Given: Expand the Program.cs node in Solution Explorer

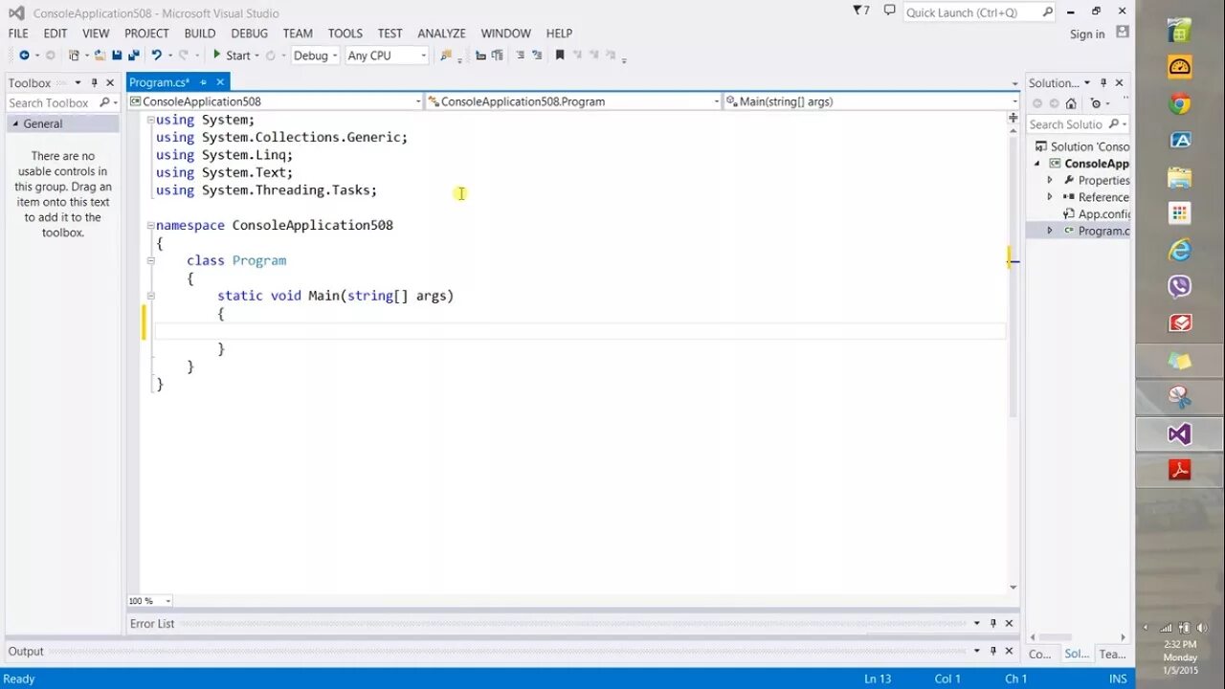Looking at the screenshot, I should (1050, 231).
